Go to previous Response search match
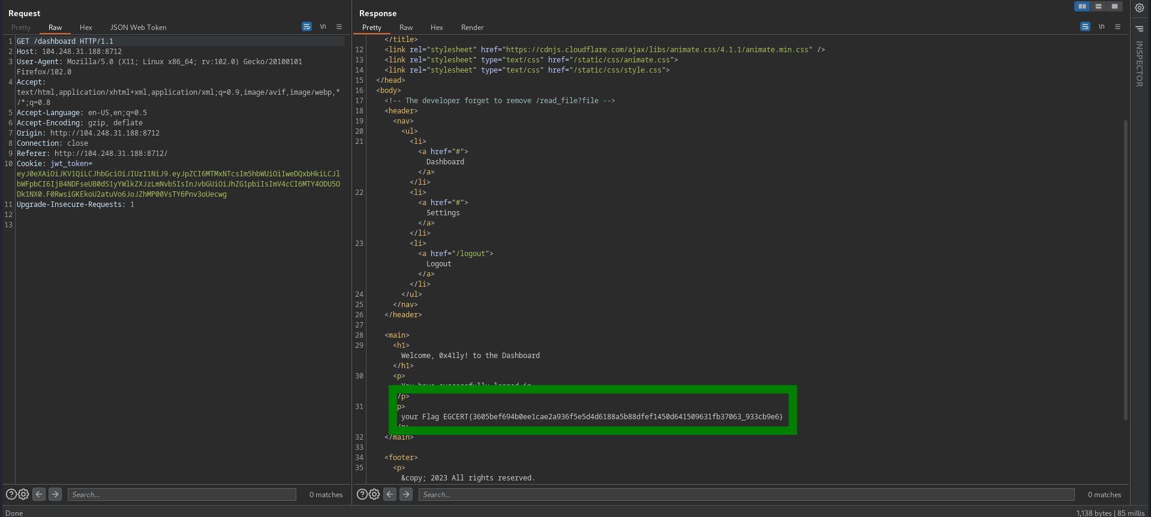The height and width of the screenshot is (517, 1151). click(x=390, y=494)
